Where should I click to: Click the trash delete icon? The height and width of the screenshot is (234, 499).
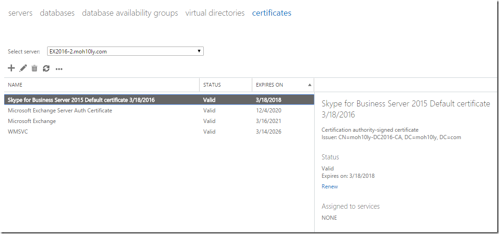pyautogui.click(x=34, y=68)
